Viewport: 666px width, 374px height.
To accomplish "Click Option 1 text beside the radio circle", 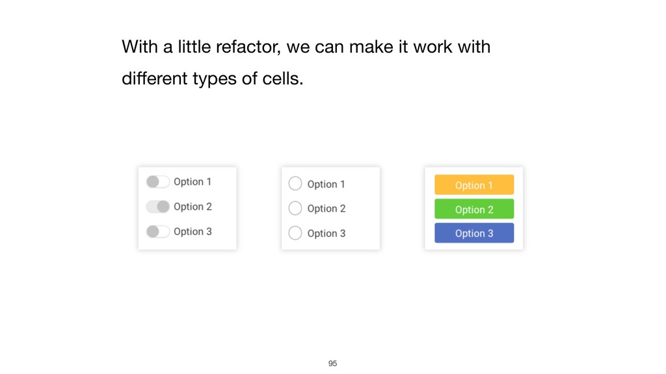I will (326, 184).
